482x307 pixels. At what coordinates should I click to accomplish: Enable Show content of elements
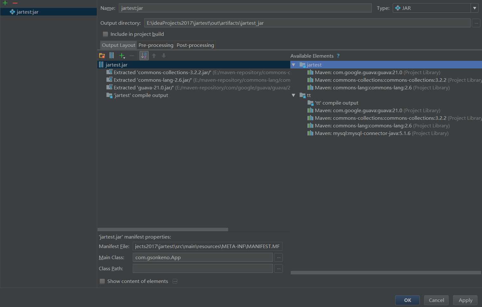tap(102, 281)
